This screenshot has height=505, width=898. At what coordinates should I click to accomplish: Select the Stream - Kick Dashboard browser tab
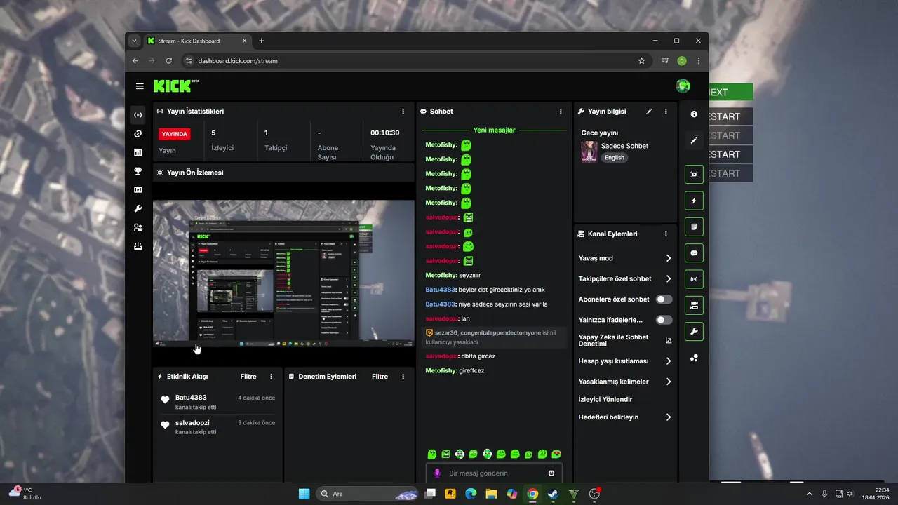coord(197,41)
